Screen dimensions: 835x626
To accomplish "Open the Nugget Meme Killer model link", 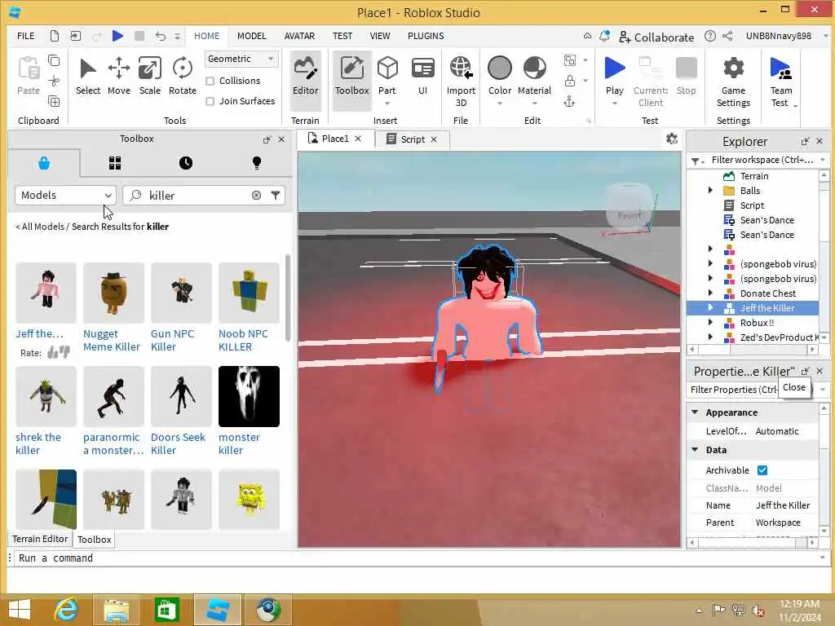I will click(111, 340).
